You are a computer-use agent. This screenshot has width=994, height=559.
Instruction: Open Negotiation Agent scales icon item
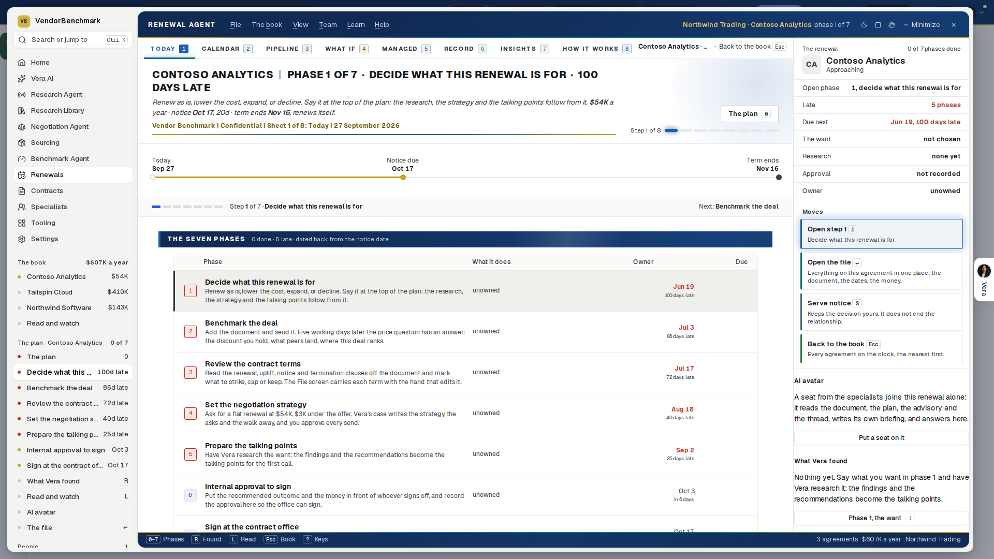point(72,126)
